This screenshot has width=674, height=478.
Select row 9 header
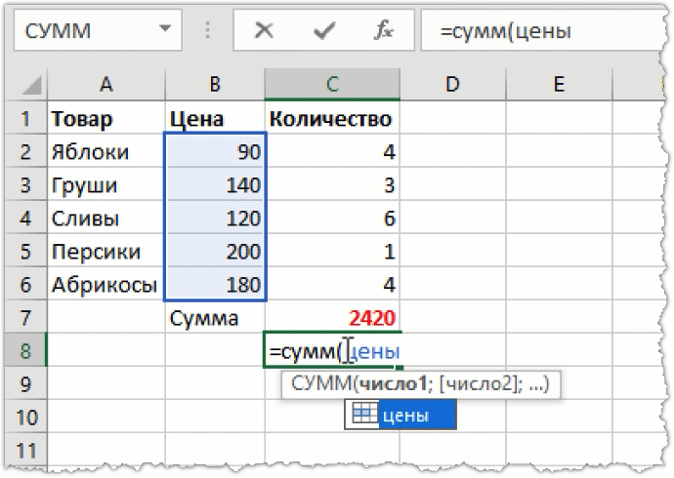point(25,383)
